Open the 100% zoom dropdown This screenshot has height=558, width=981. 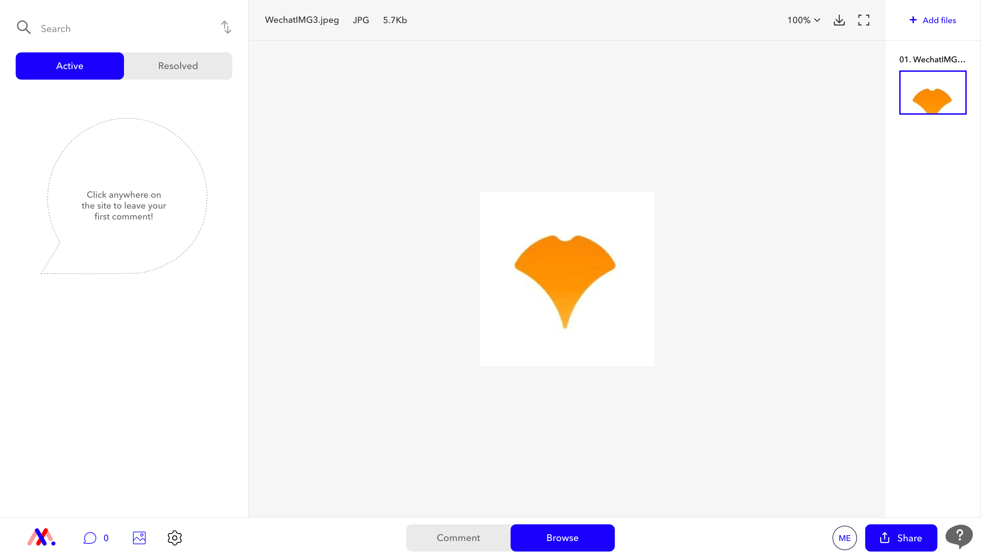pyautogui.click(x=804, y=20)
